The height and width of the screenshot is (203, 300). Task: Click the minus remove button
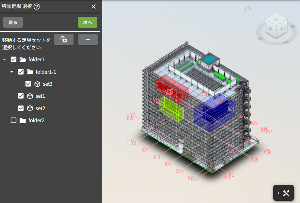pyautogui.click(x=87, y=39)
